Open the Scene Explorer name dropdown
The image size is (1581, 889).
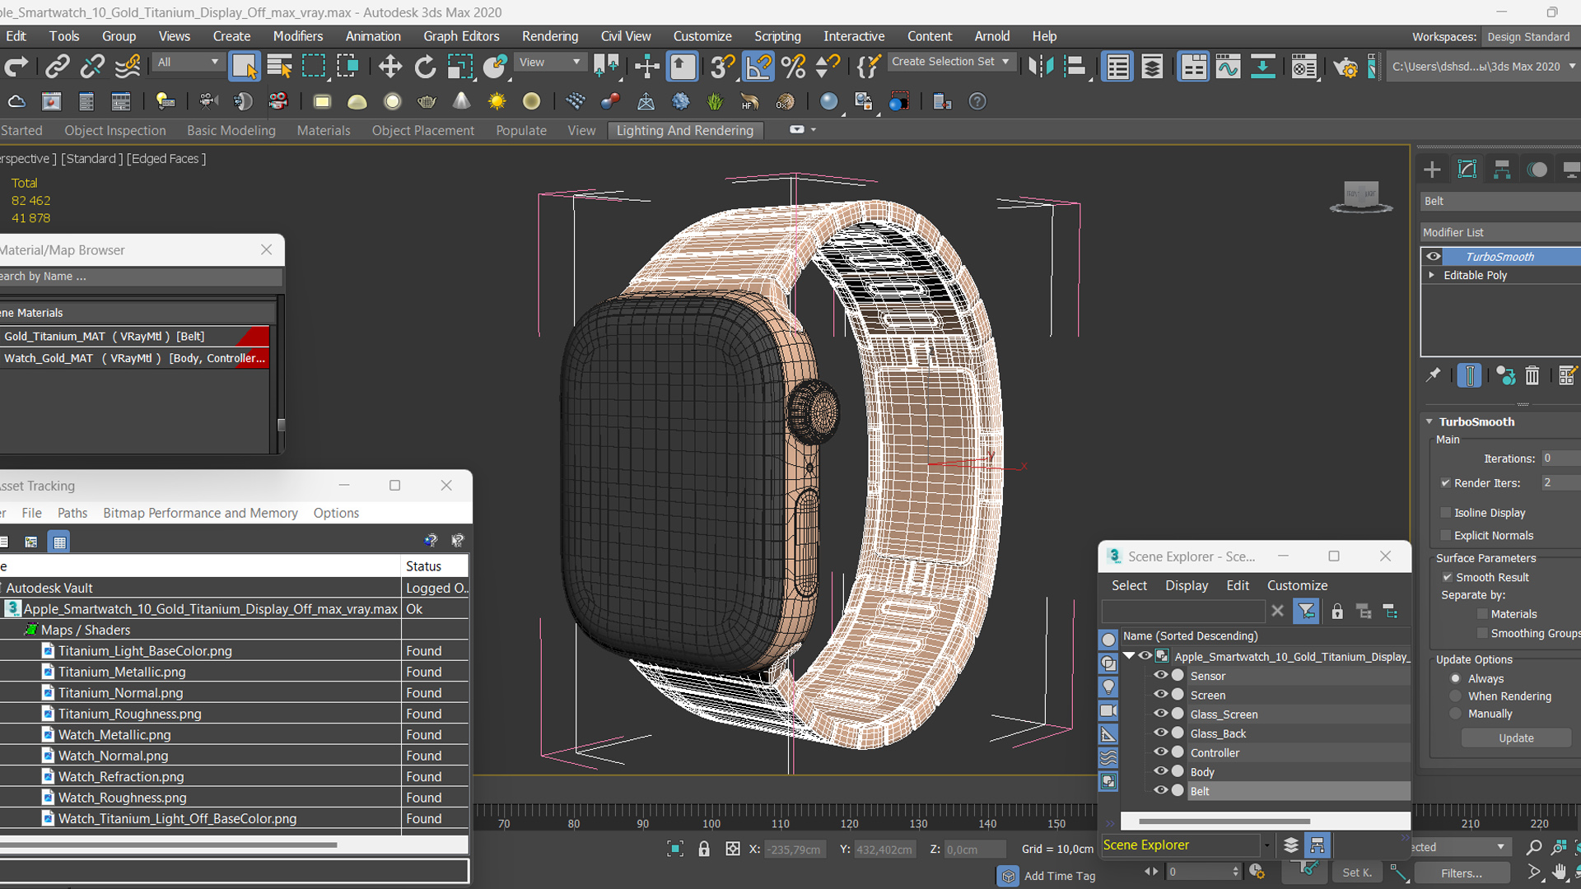pyautogui.click(x=1266, y=845)
